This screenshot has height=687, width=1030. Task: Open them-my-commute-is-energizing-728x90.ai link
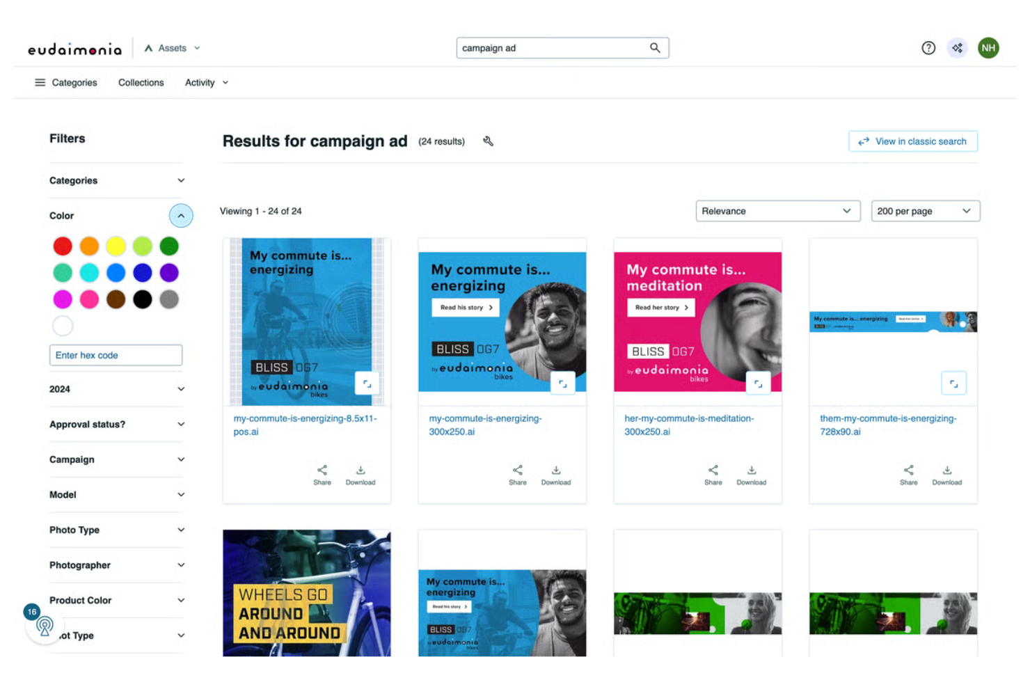tap(888, 425)
